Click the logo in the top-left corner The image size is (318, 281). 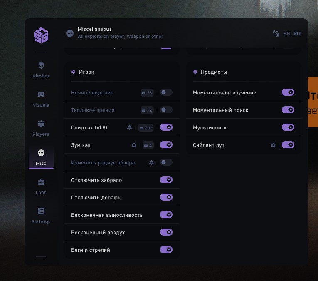tap(41, 35)
